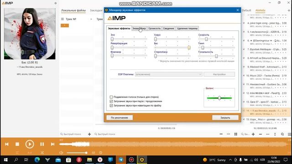This screenshot has width=292, height=164.
Task: Click the volume slider knob
Action: coord(86,153)
